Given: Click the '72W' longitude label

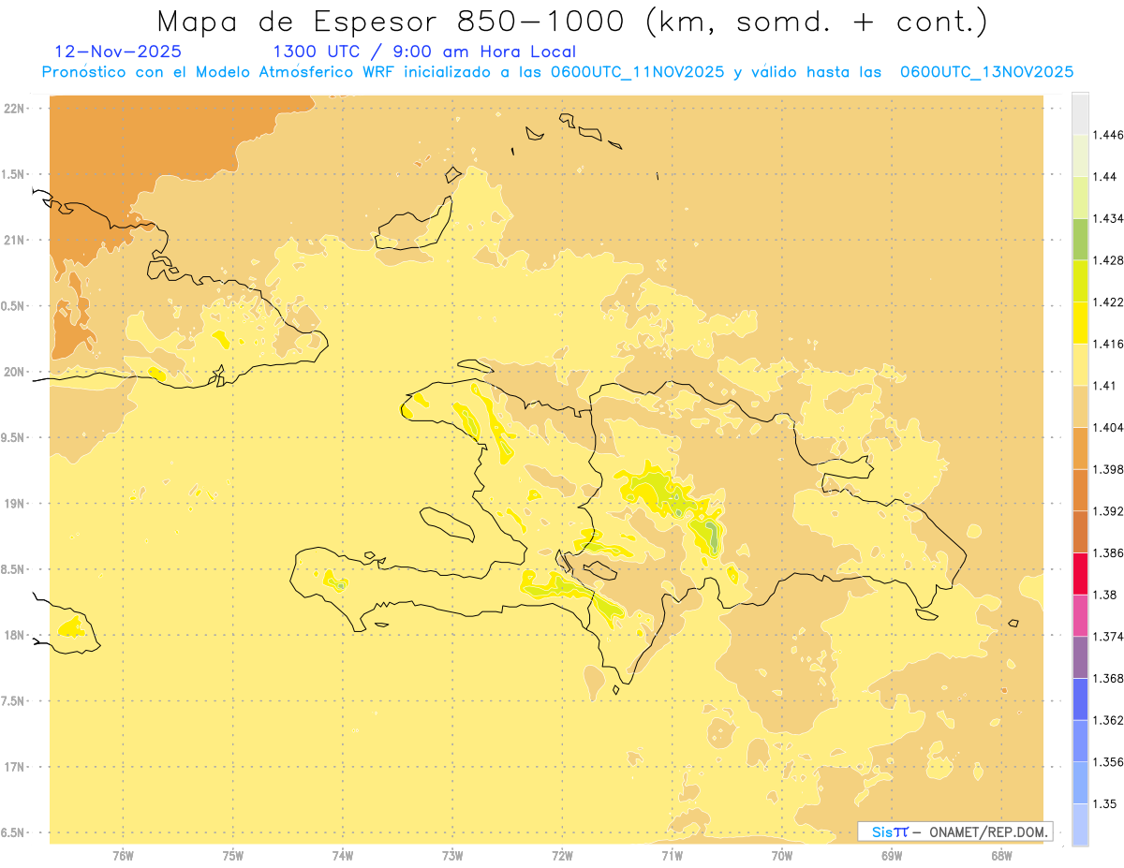Looking at the screenshot, I should 563,855.
